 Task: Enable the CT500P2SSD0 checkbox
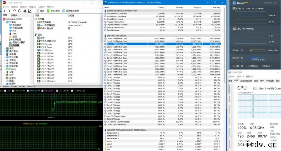72,91
